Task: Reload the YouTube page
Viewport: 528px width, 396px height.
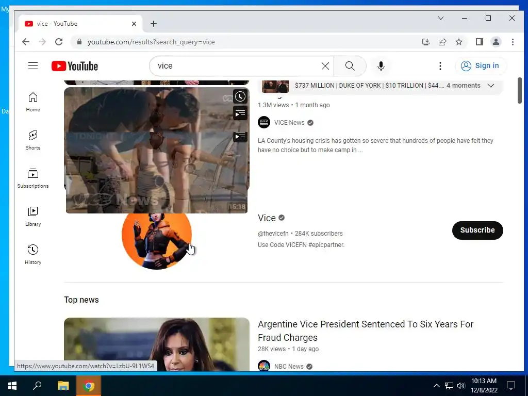Action: 59,42
